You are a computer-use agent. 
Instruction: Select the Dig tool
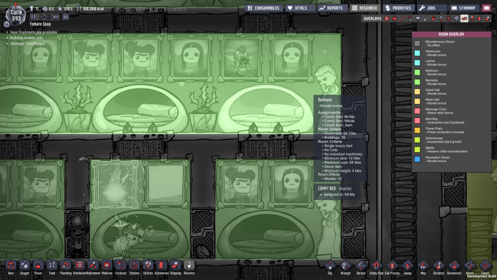coord(330,265)
